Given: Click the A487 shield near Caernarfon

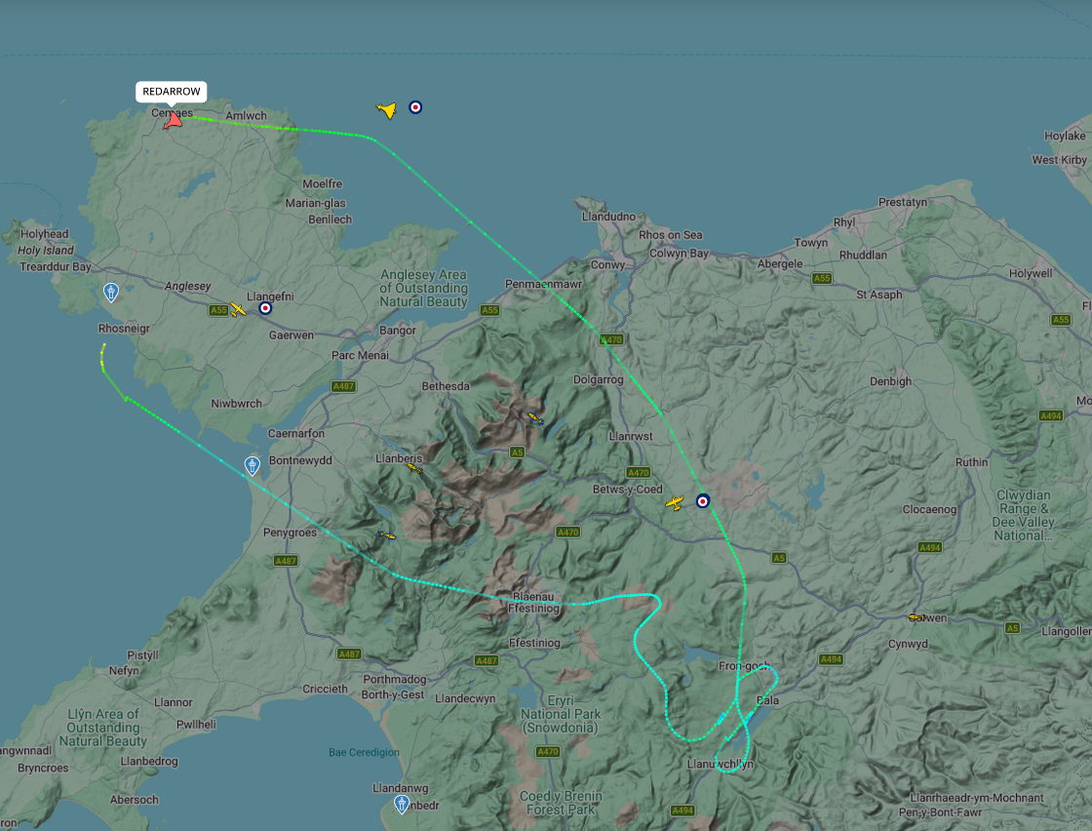Looking at the screenshot, I should [x=343, y=386].
